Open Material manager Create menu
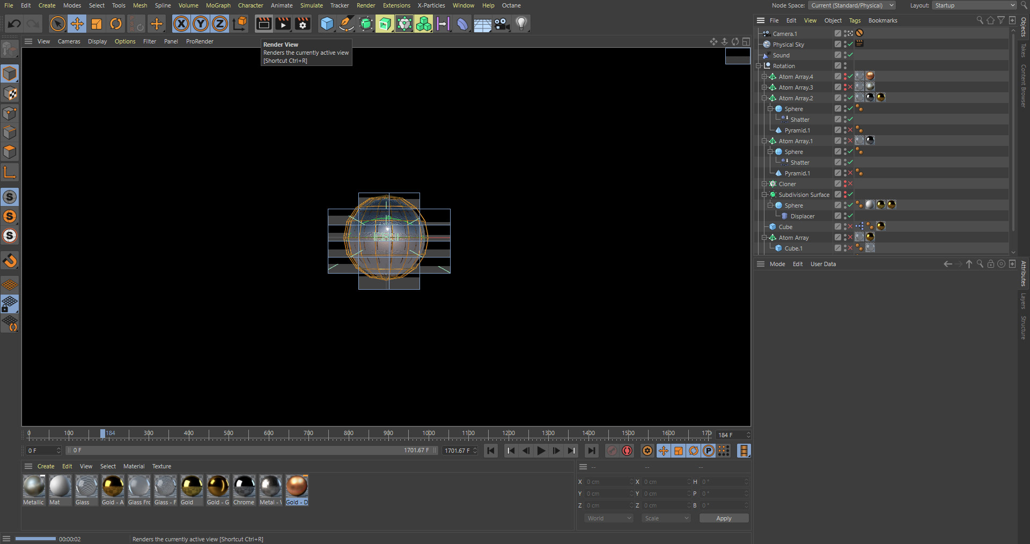This screenshot has width=1030, height=544. 46,466
